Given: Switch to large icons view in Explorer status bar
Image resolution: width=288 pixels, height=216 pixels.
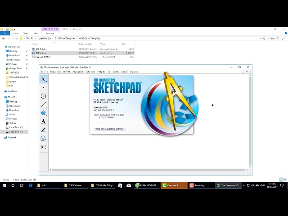Looking at the screenshot, I should (285, 180).
